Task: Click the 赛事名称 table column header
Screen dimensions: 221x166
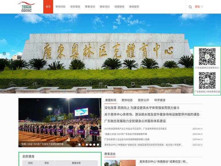Action: (76, 163)
